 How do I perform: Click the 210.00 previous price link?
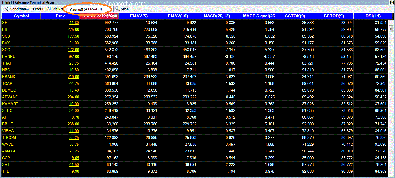coord(73,77)
